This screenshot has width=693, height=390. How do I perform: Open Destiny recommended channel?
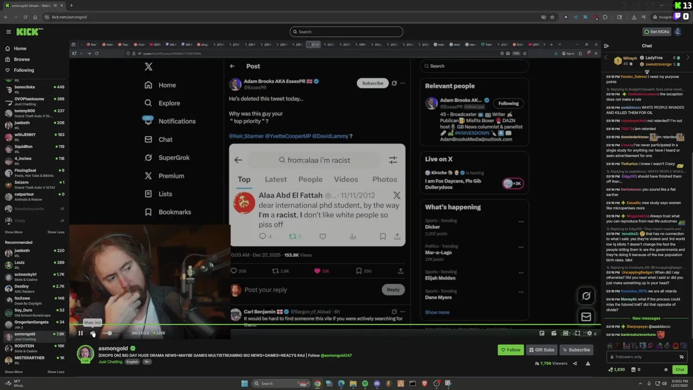pyautogui.click(x=34, y=288)
